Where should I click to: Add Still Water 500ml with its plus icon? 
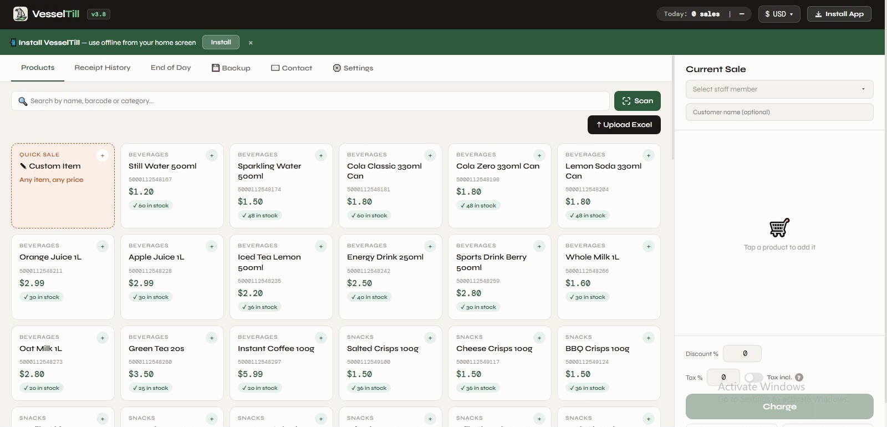[x=212, y=155]
